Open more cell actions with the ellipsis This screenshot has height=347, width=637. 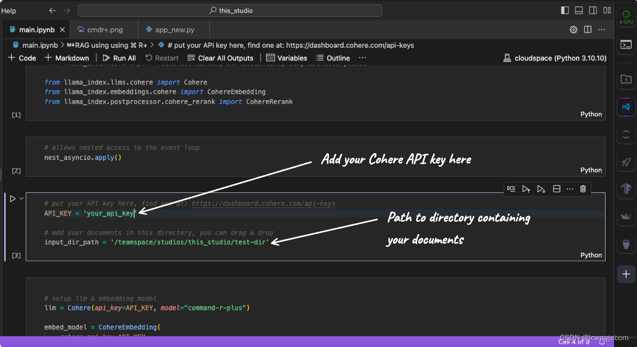click(570, 189)
